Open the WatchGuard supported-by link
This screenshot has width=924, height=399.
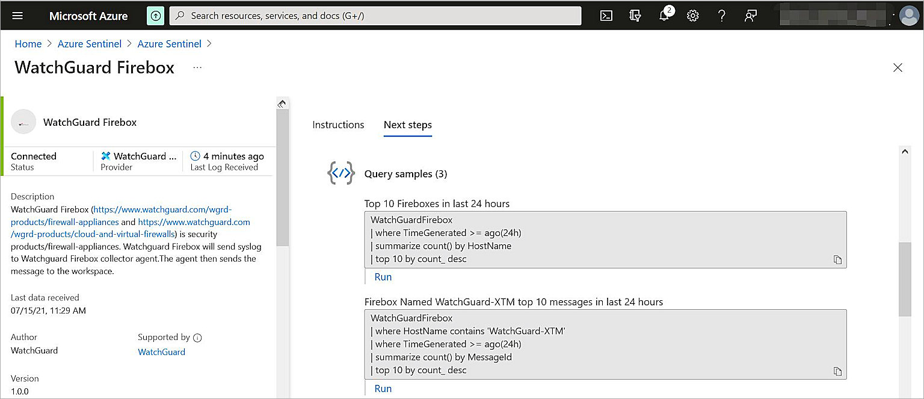click(x=161, y=351)
